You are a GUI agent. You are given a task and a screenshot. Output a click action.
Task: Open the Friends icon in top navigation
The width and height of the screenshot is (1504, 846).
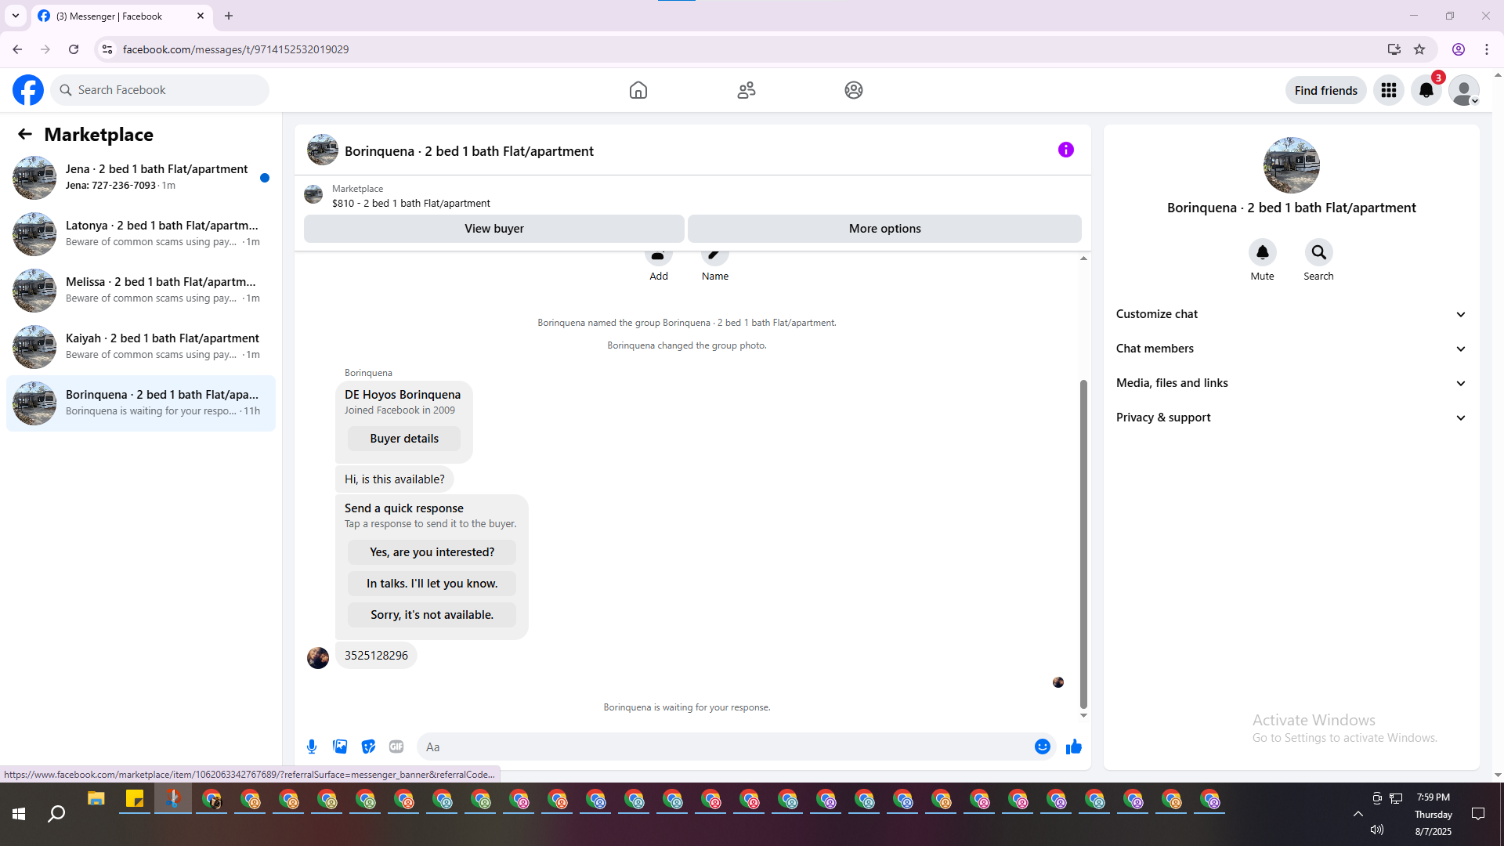[747, 90]
